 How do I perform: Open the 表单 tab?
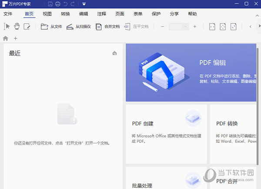click(x=138, y=14)
